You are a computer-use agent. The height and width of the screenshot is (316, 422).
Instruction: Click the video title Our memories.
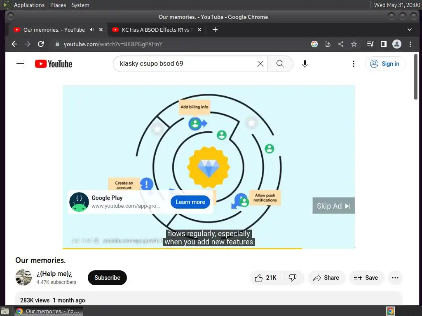(x=40, y=260)
